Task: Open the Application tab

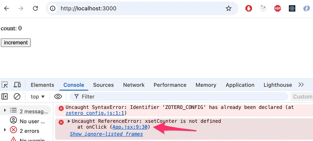Action: pos(240,85)
